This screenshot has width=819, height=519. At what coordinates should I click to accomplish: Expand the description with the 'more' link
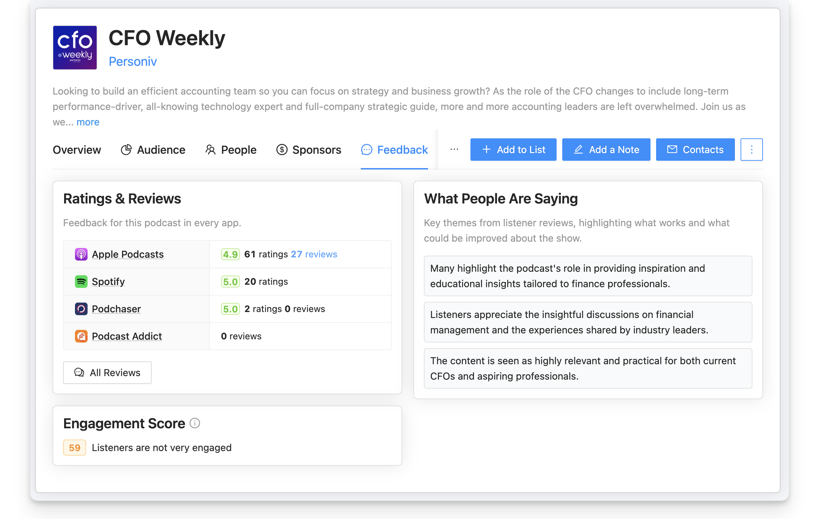pos(88,122)
